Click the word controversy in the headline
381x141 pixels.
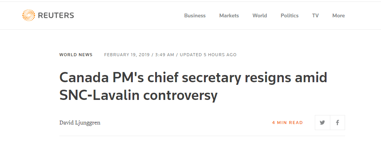point(180,95)
